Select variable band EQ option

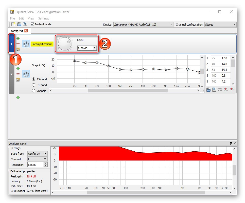coord(33,91)
